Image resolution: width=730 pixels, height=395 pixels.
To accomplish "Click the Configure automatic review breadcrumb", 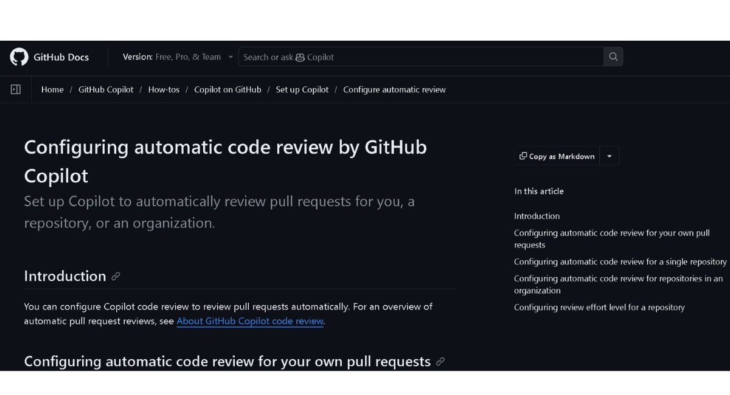I will pos(394,89).
